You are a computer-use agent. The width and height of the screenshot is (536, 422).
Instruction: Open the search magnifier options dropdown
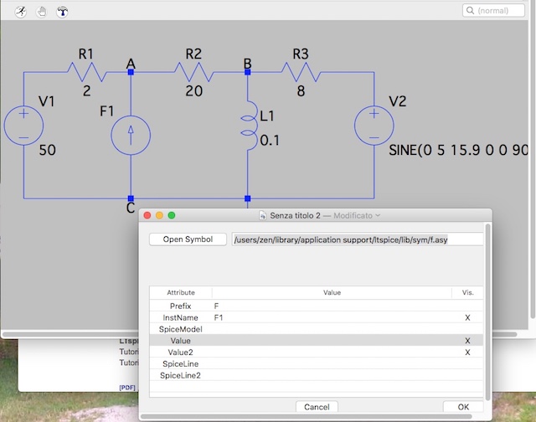(472, 11)
